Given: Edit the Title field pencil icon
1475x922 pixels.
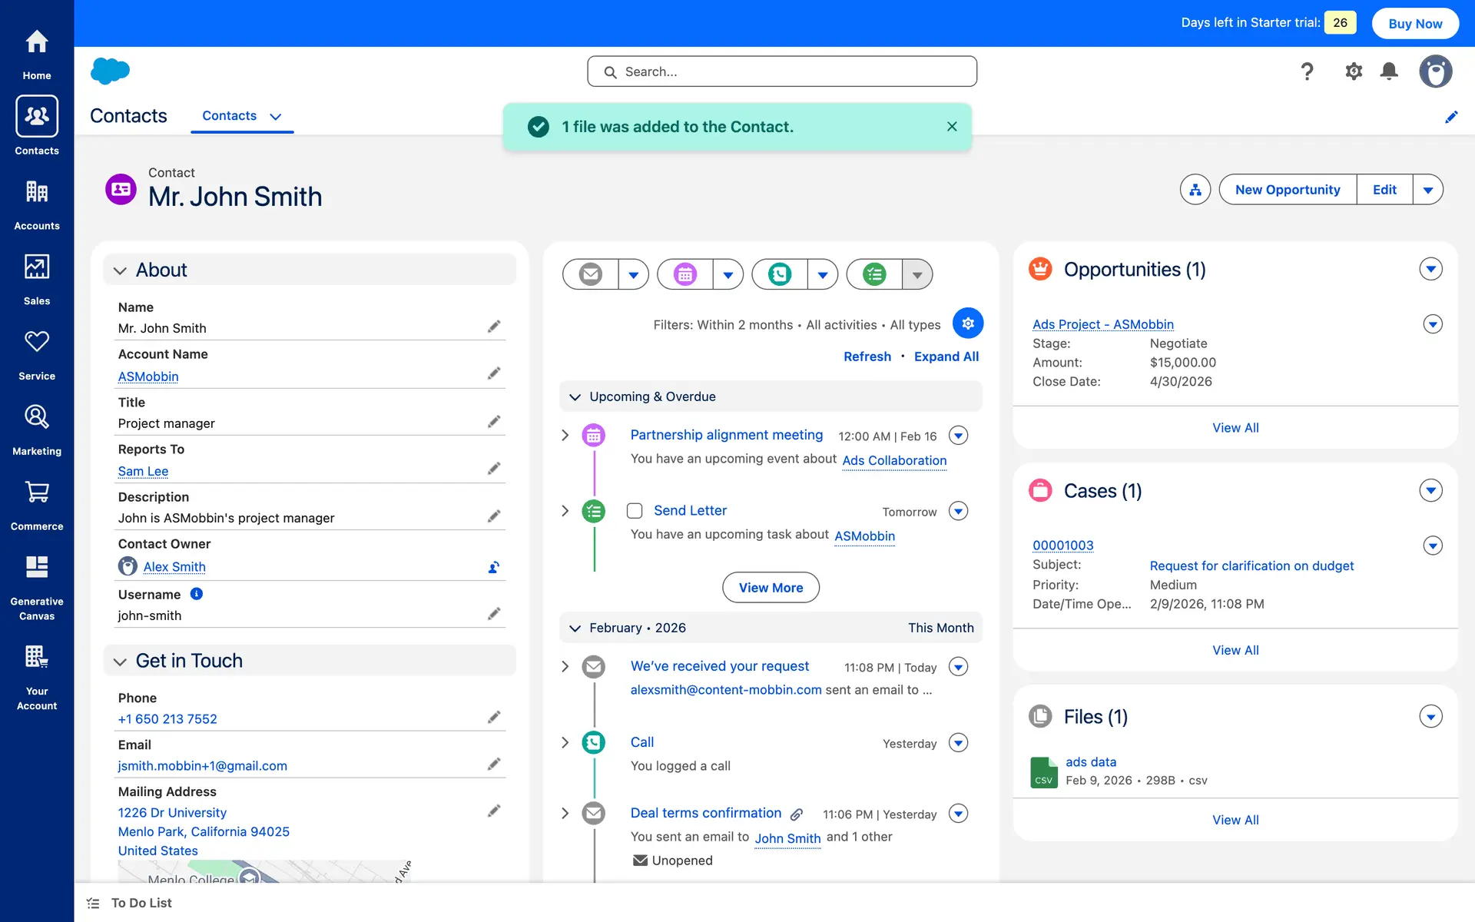Looking at the screenshot, I should [x=494, y=422].
